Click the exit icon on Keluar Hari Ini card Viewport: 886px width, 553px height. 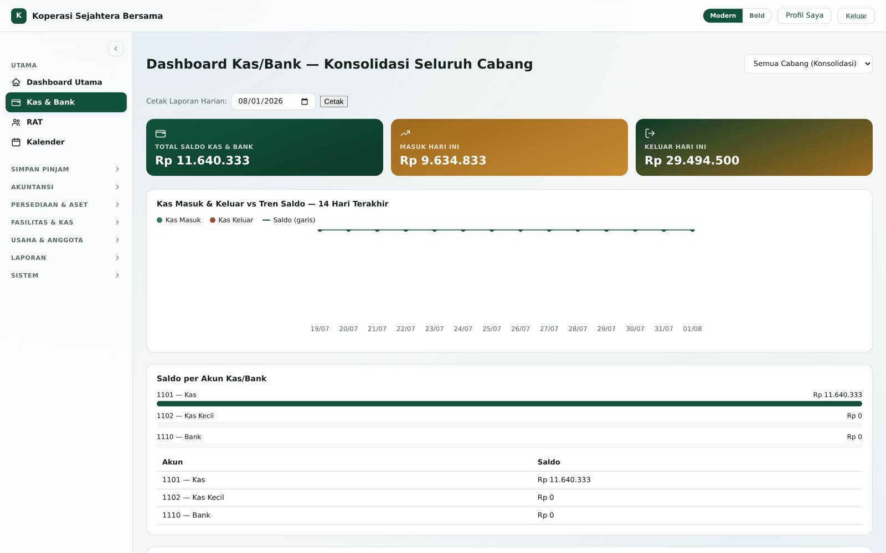click(x=650, y=133)
